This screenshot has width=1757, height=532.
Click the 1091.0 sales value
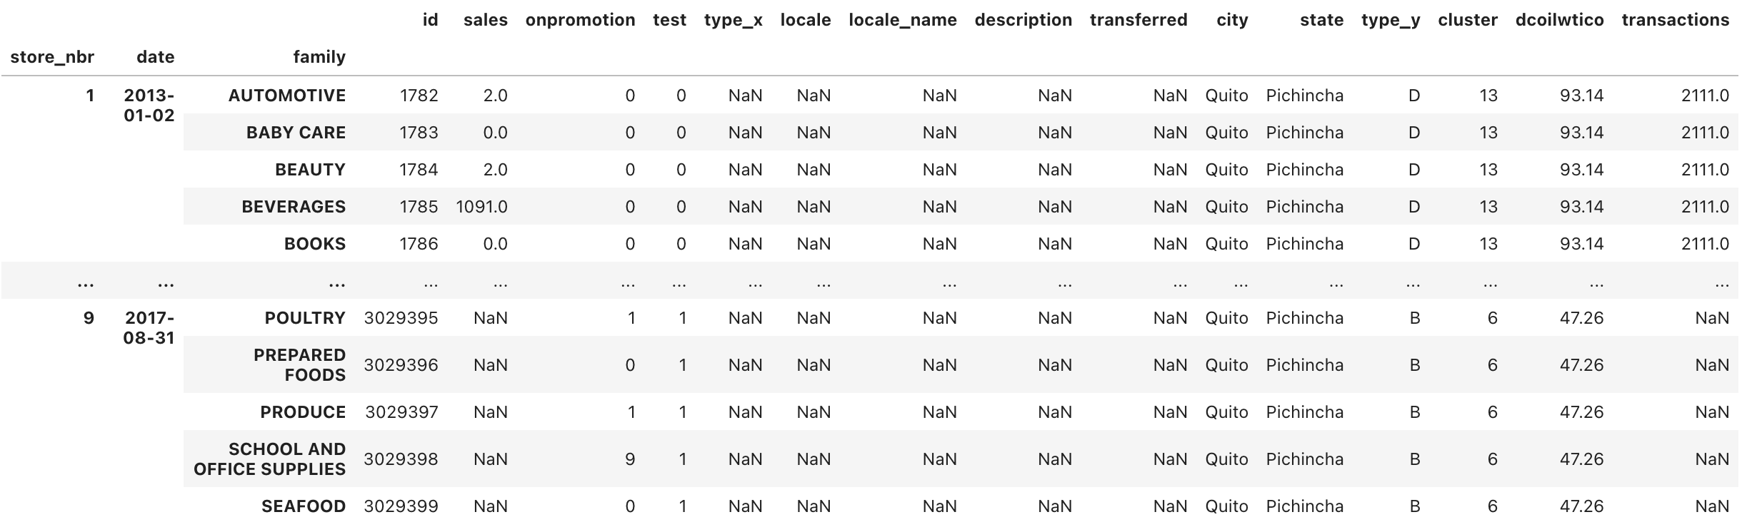pos(481,207)
